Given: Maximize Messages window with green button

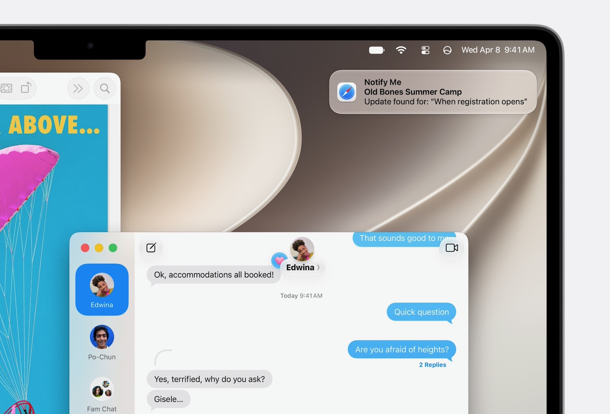Looking at the screenshot, I should (x=113, y=248).
